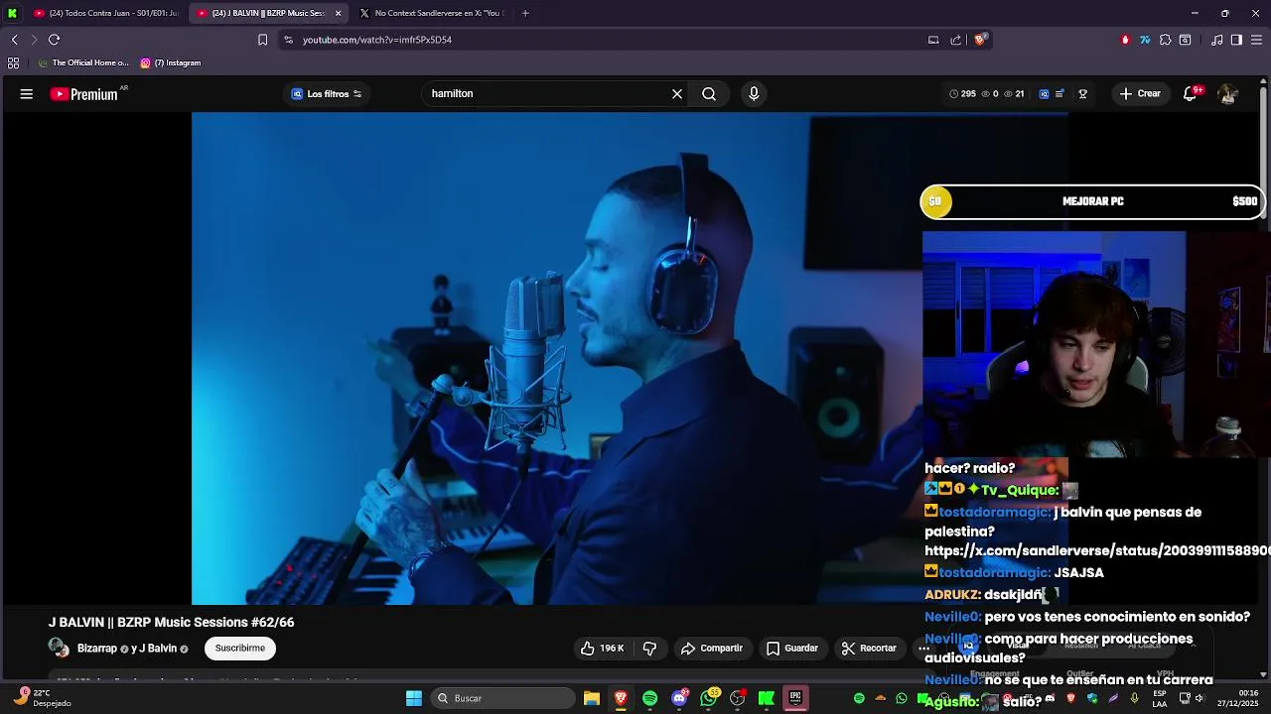Screen dimensions: 1271x714
Task: Toggle the browser sidebar panel
Action: click(1236, 40)
